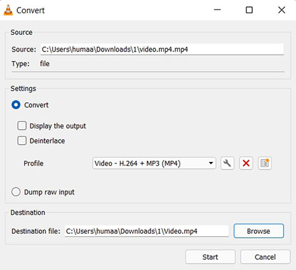Select the Convert radio option
Screen dimensions: 296x270
(x=16, y=105)
